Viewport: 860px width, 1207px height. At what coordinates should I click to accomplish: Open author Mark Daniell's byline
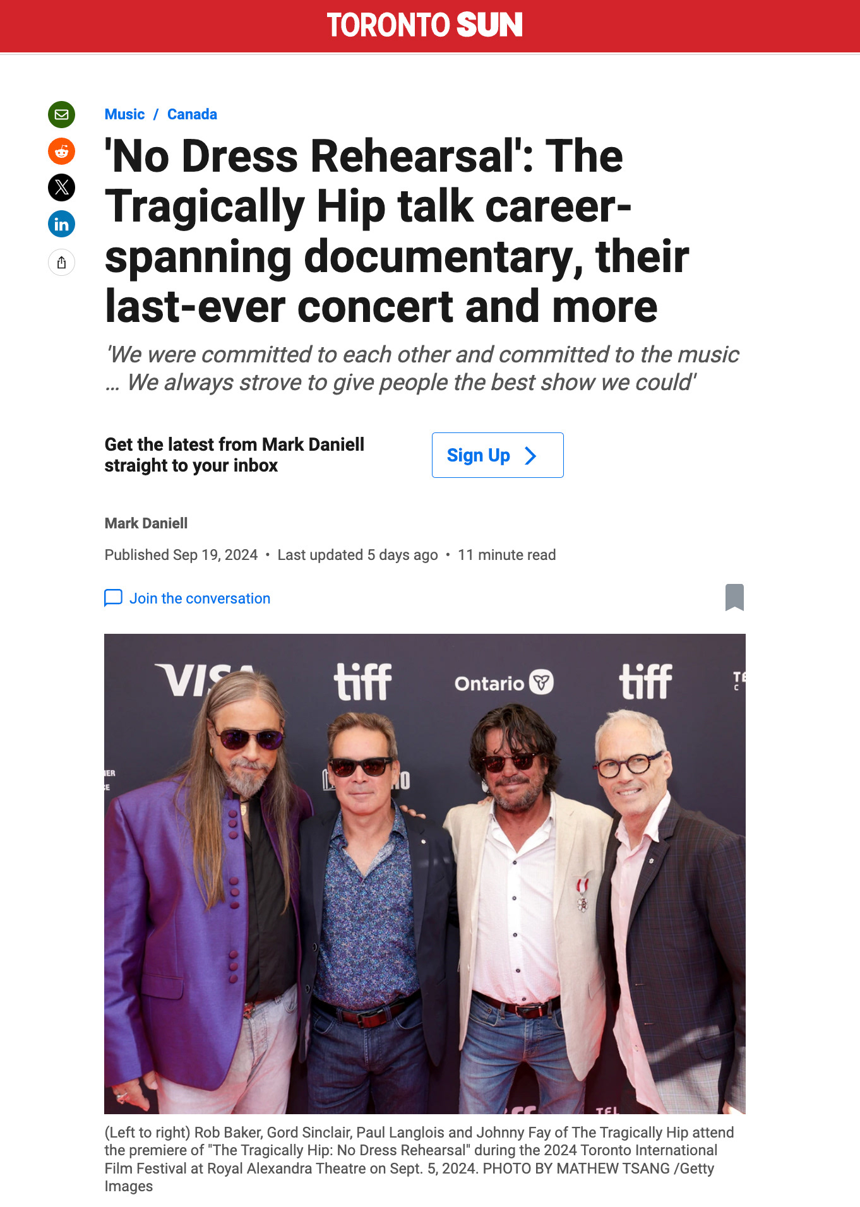pos(146,523)
